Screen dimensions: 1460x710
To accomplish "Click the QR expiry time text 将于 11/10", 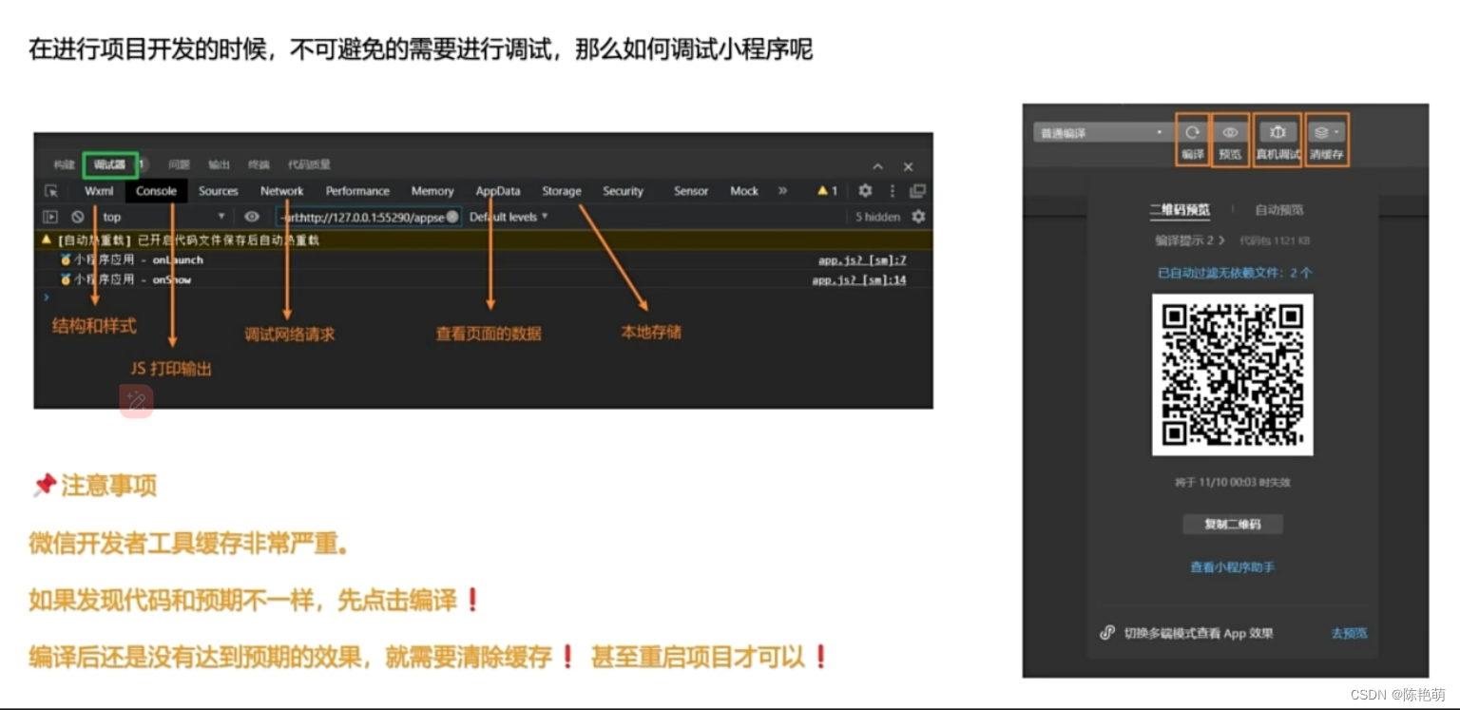I will click(x=1232, y=483).
